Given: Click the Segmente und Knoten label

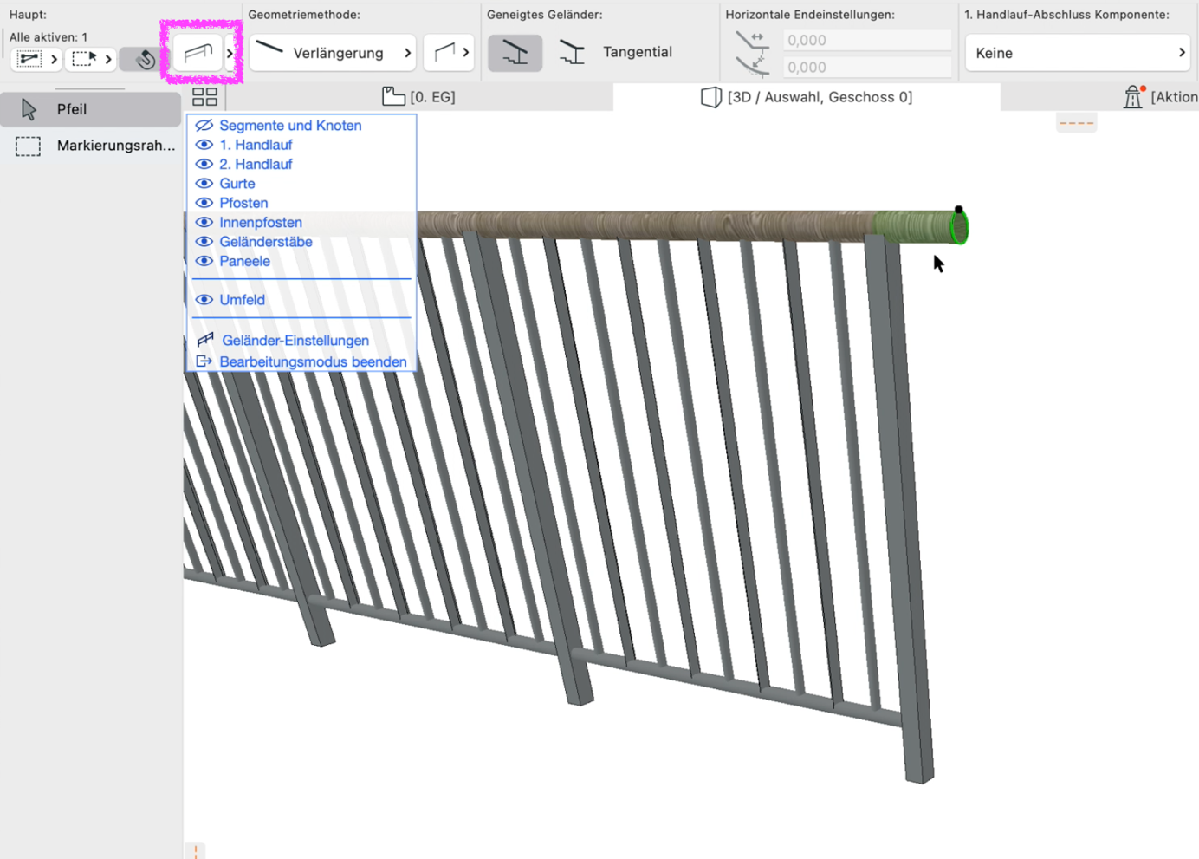Looking at the screenshot, I should [x=290, y=126].
